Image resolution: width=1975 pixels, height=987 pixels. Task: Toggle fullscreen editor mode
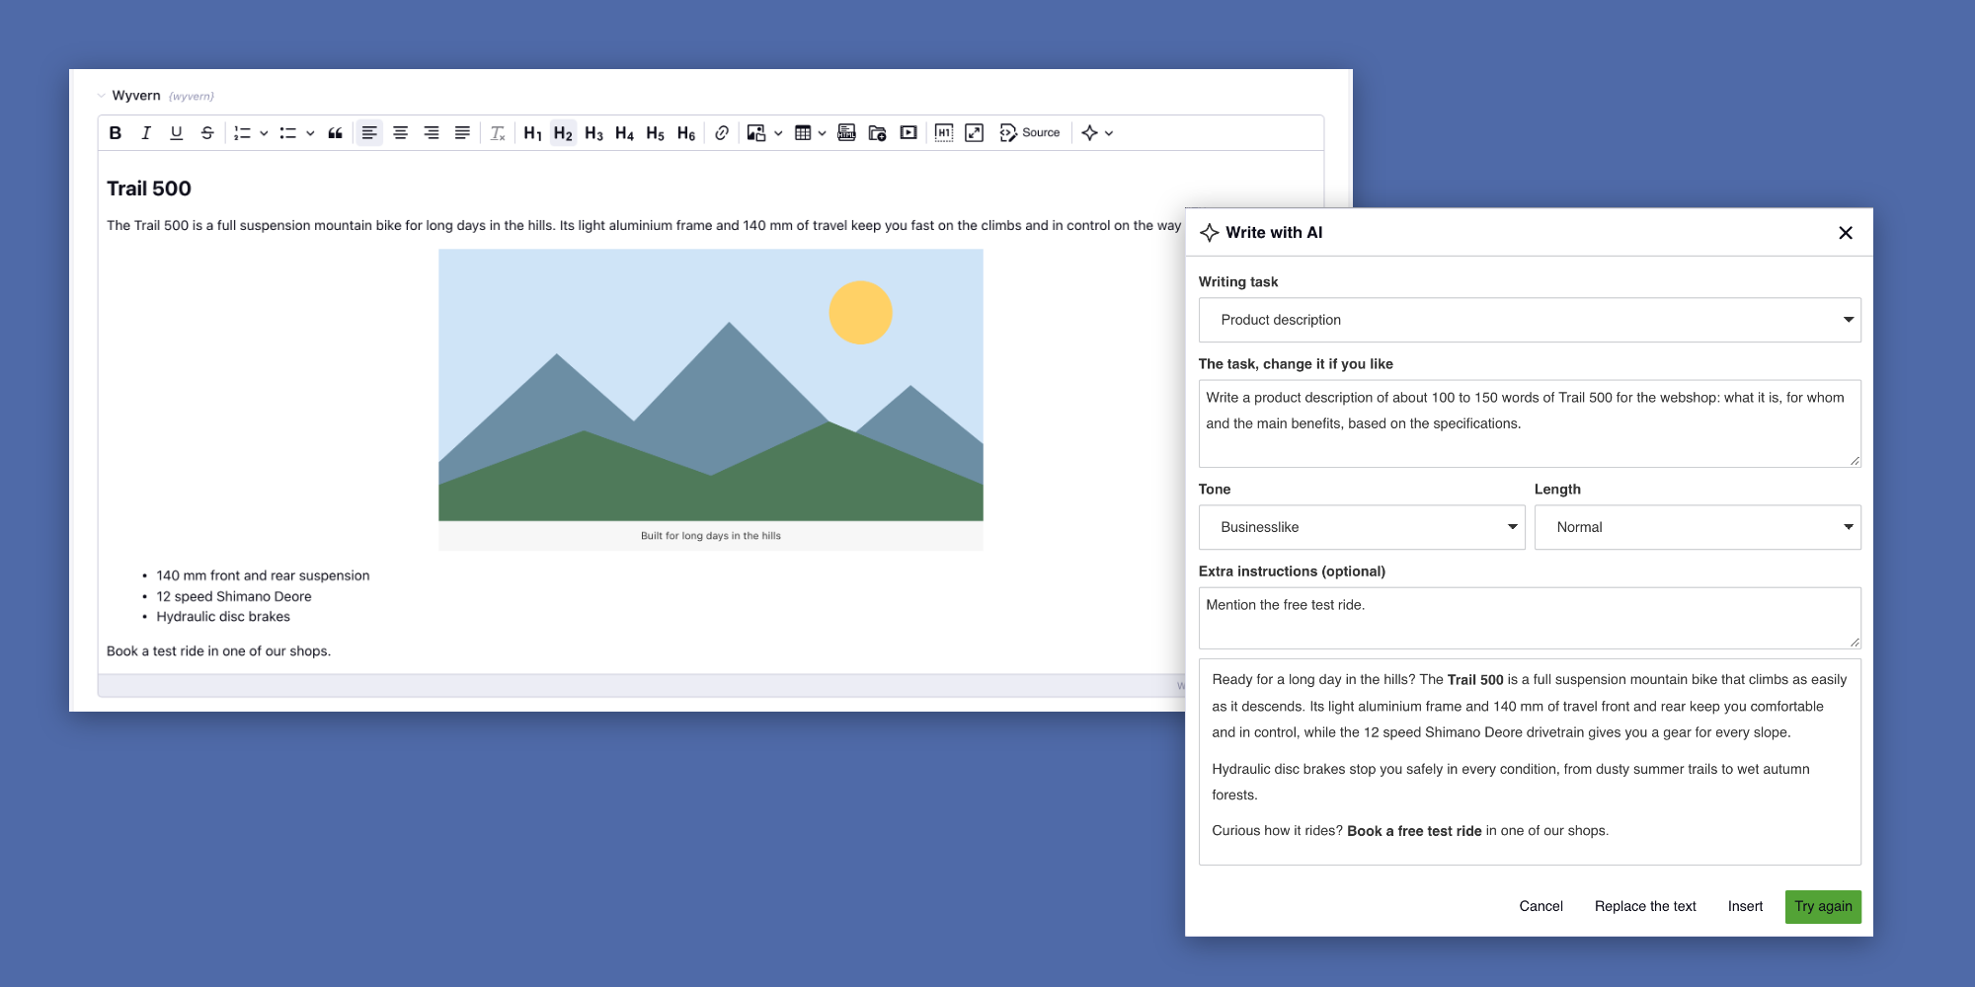coord(975,133)
